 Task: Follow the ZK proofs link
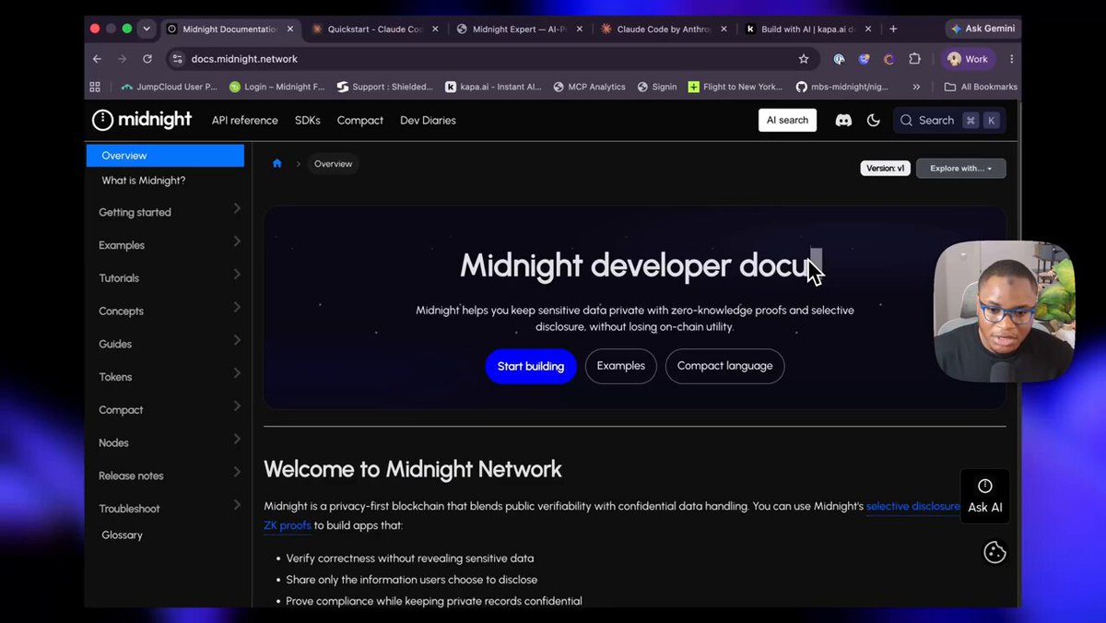(288, 525)
